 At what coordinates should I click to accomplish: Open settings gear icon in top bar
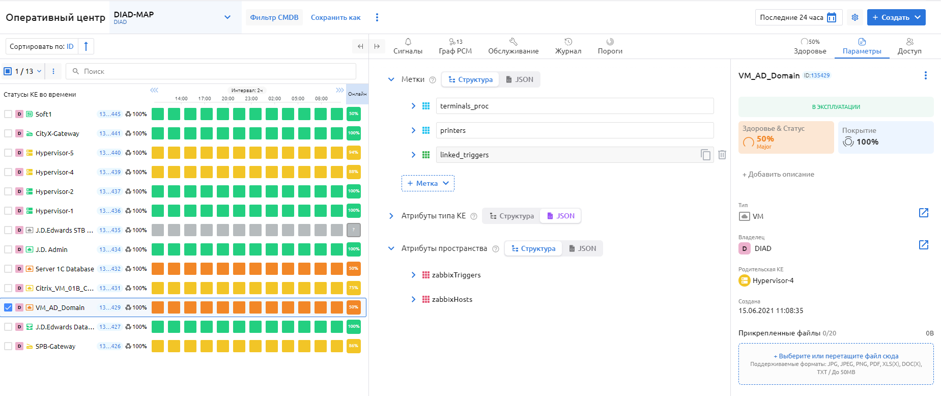click(855, 17)
